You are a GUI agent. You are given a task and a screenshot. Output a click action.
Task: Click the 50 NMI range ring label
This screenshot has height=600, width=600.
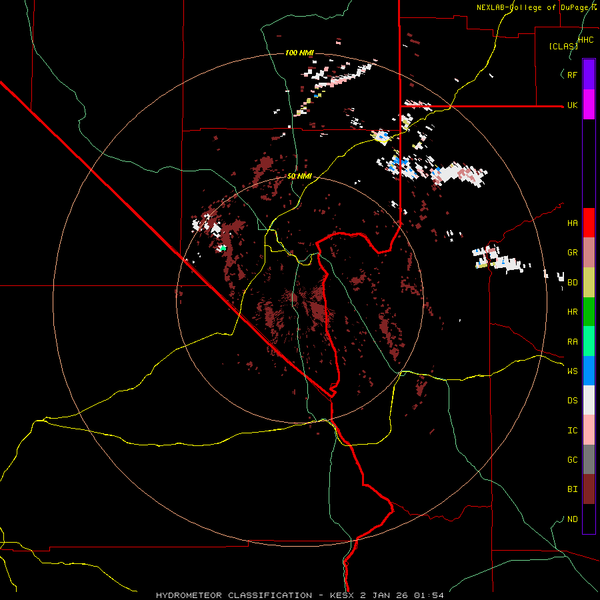coord(299,176)
